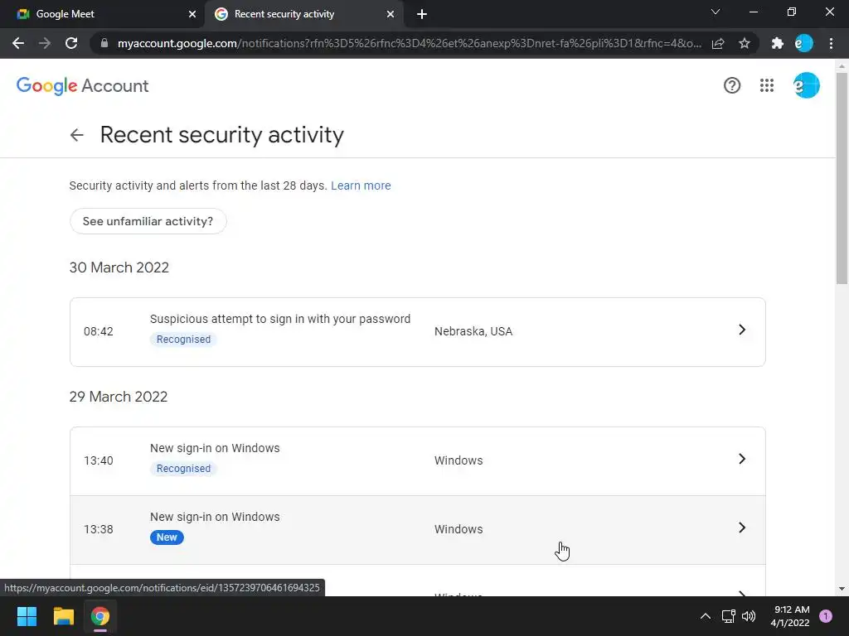Reload the page
Screen dimensions: 849x636
click(x=71, y=43)
